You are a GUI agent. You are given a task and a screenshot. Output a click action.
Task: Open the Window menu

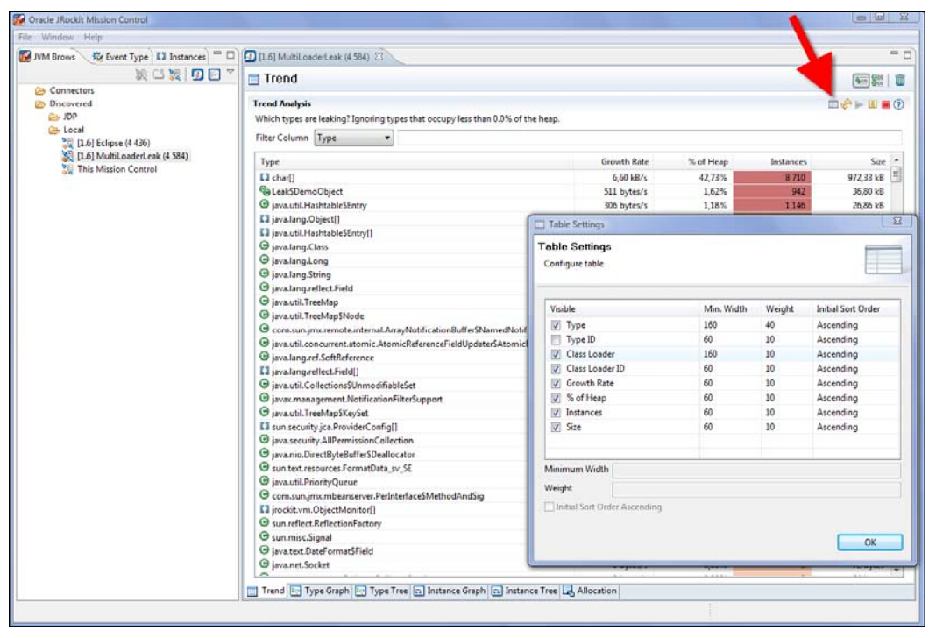click(x=57, y=37)
